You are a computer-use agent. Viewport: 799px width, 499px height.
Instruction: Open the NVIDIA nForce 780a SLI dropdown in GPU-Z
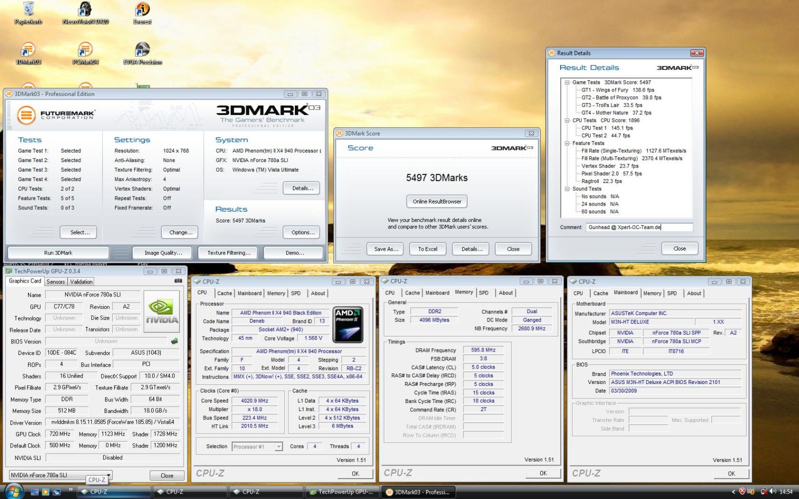coord(61,475)
